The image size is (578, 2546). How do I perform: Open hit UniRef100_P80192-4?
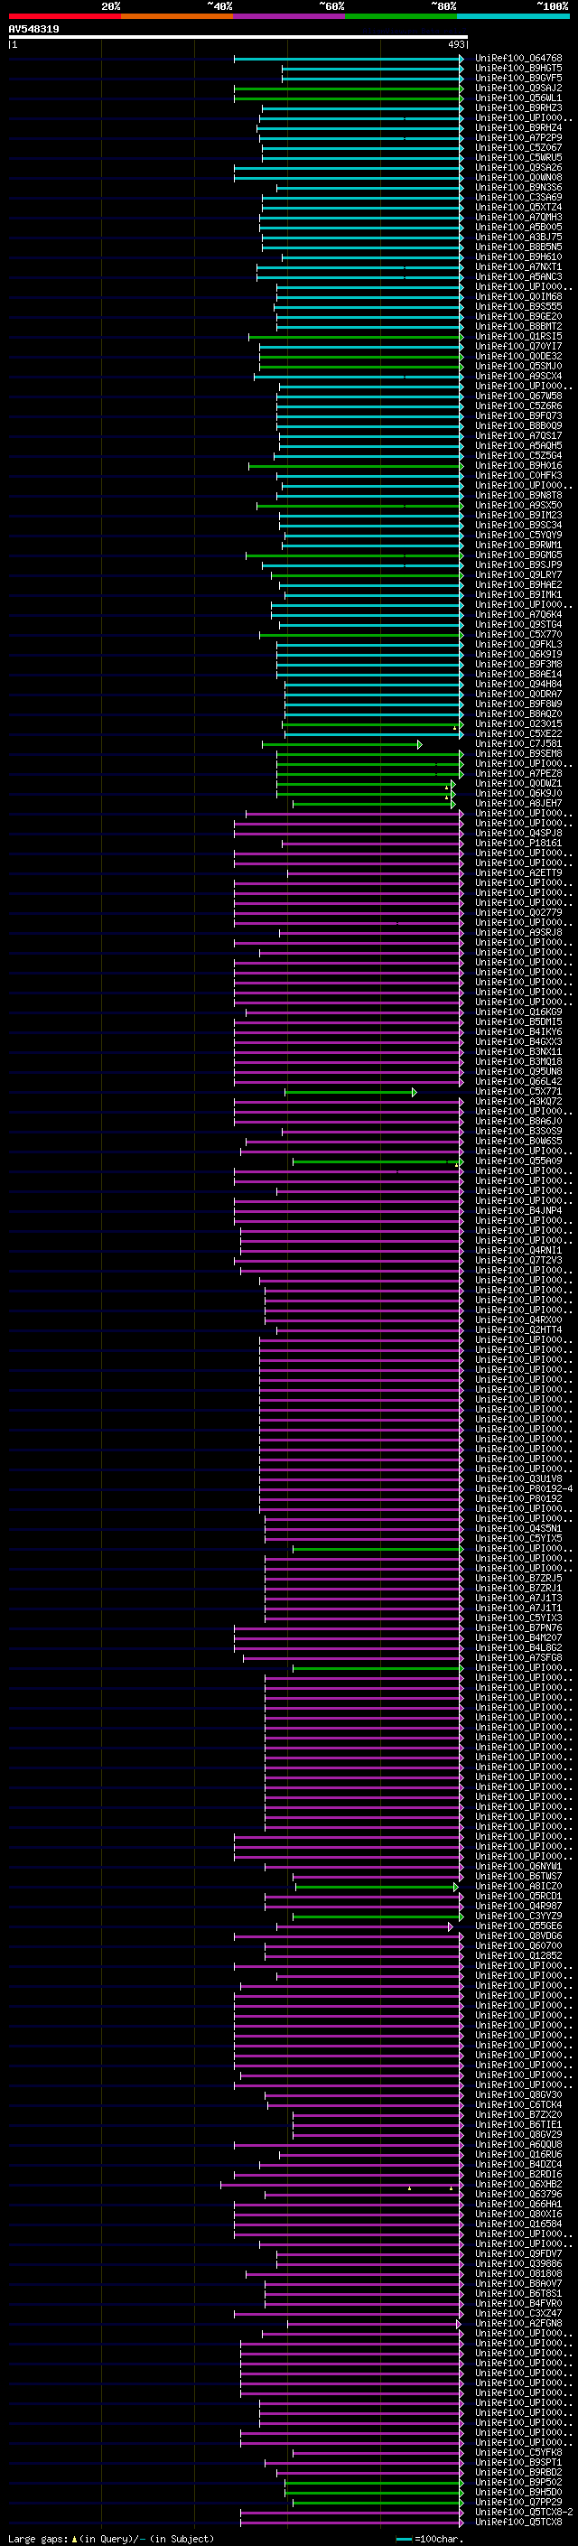click(524, 1489)
